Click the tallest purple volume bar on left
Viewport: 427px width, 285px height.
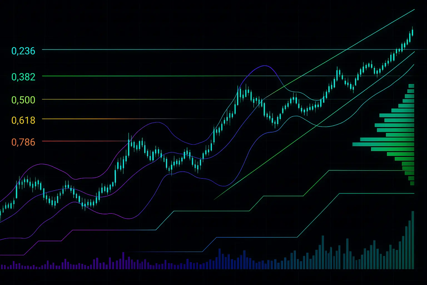(123, 261)
